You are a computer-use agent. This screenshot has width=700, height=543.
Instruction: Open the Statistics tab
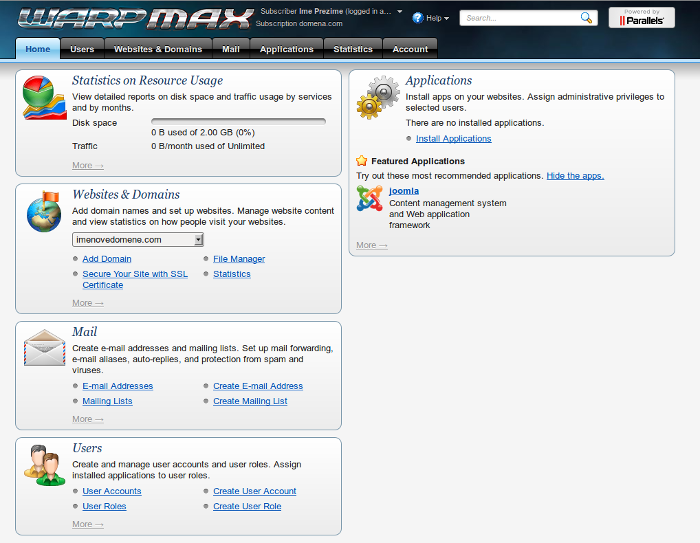[x=353, y=49]
